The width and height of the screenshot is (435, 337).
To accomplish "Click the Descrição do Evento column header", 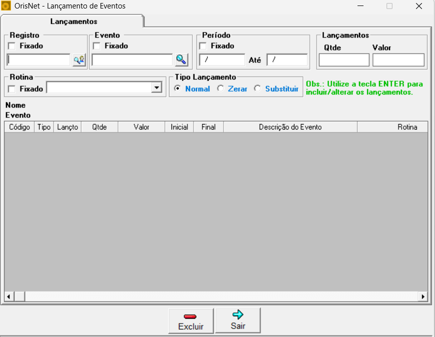I will pyautogui.click(x=290, y=127).
